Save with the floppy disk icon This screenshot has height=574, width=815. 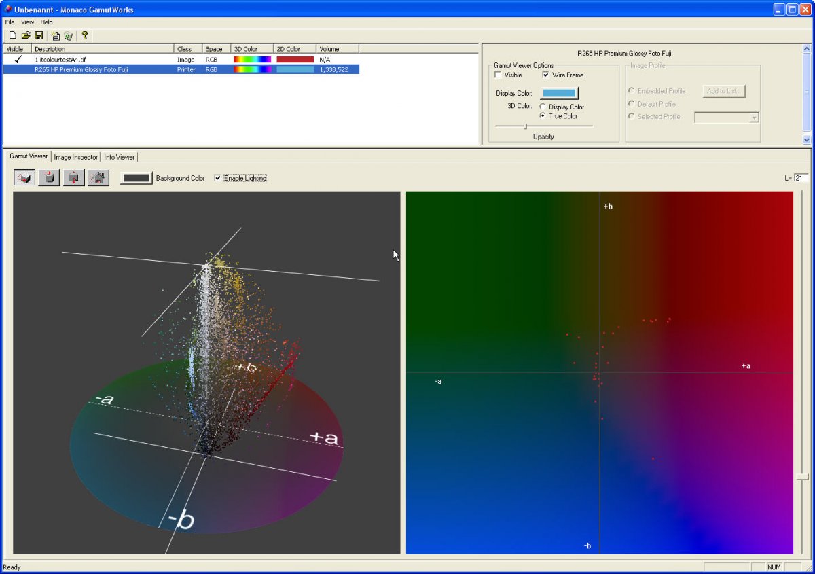pos(39,35)
